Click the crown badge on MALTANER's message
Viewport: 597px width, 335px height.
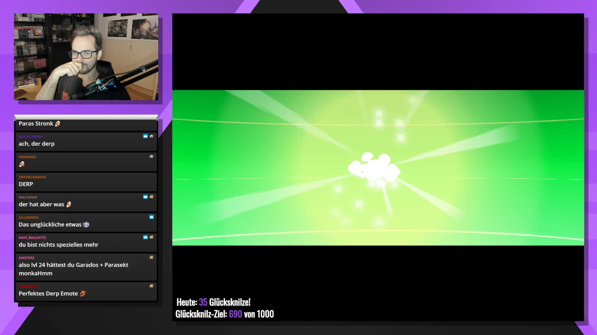[x=146, y=197]
